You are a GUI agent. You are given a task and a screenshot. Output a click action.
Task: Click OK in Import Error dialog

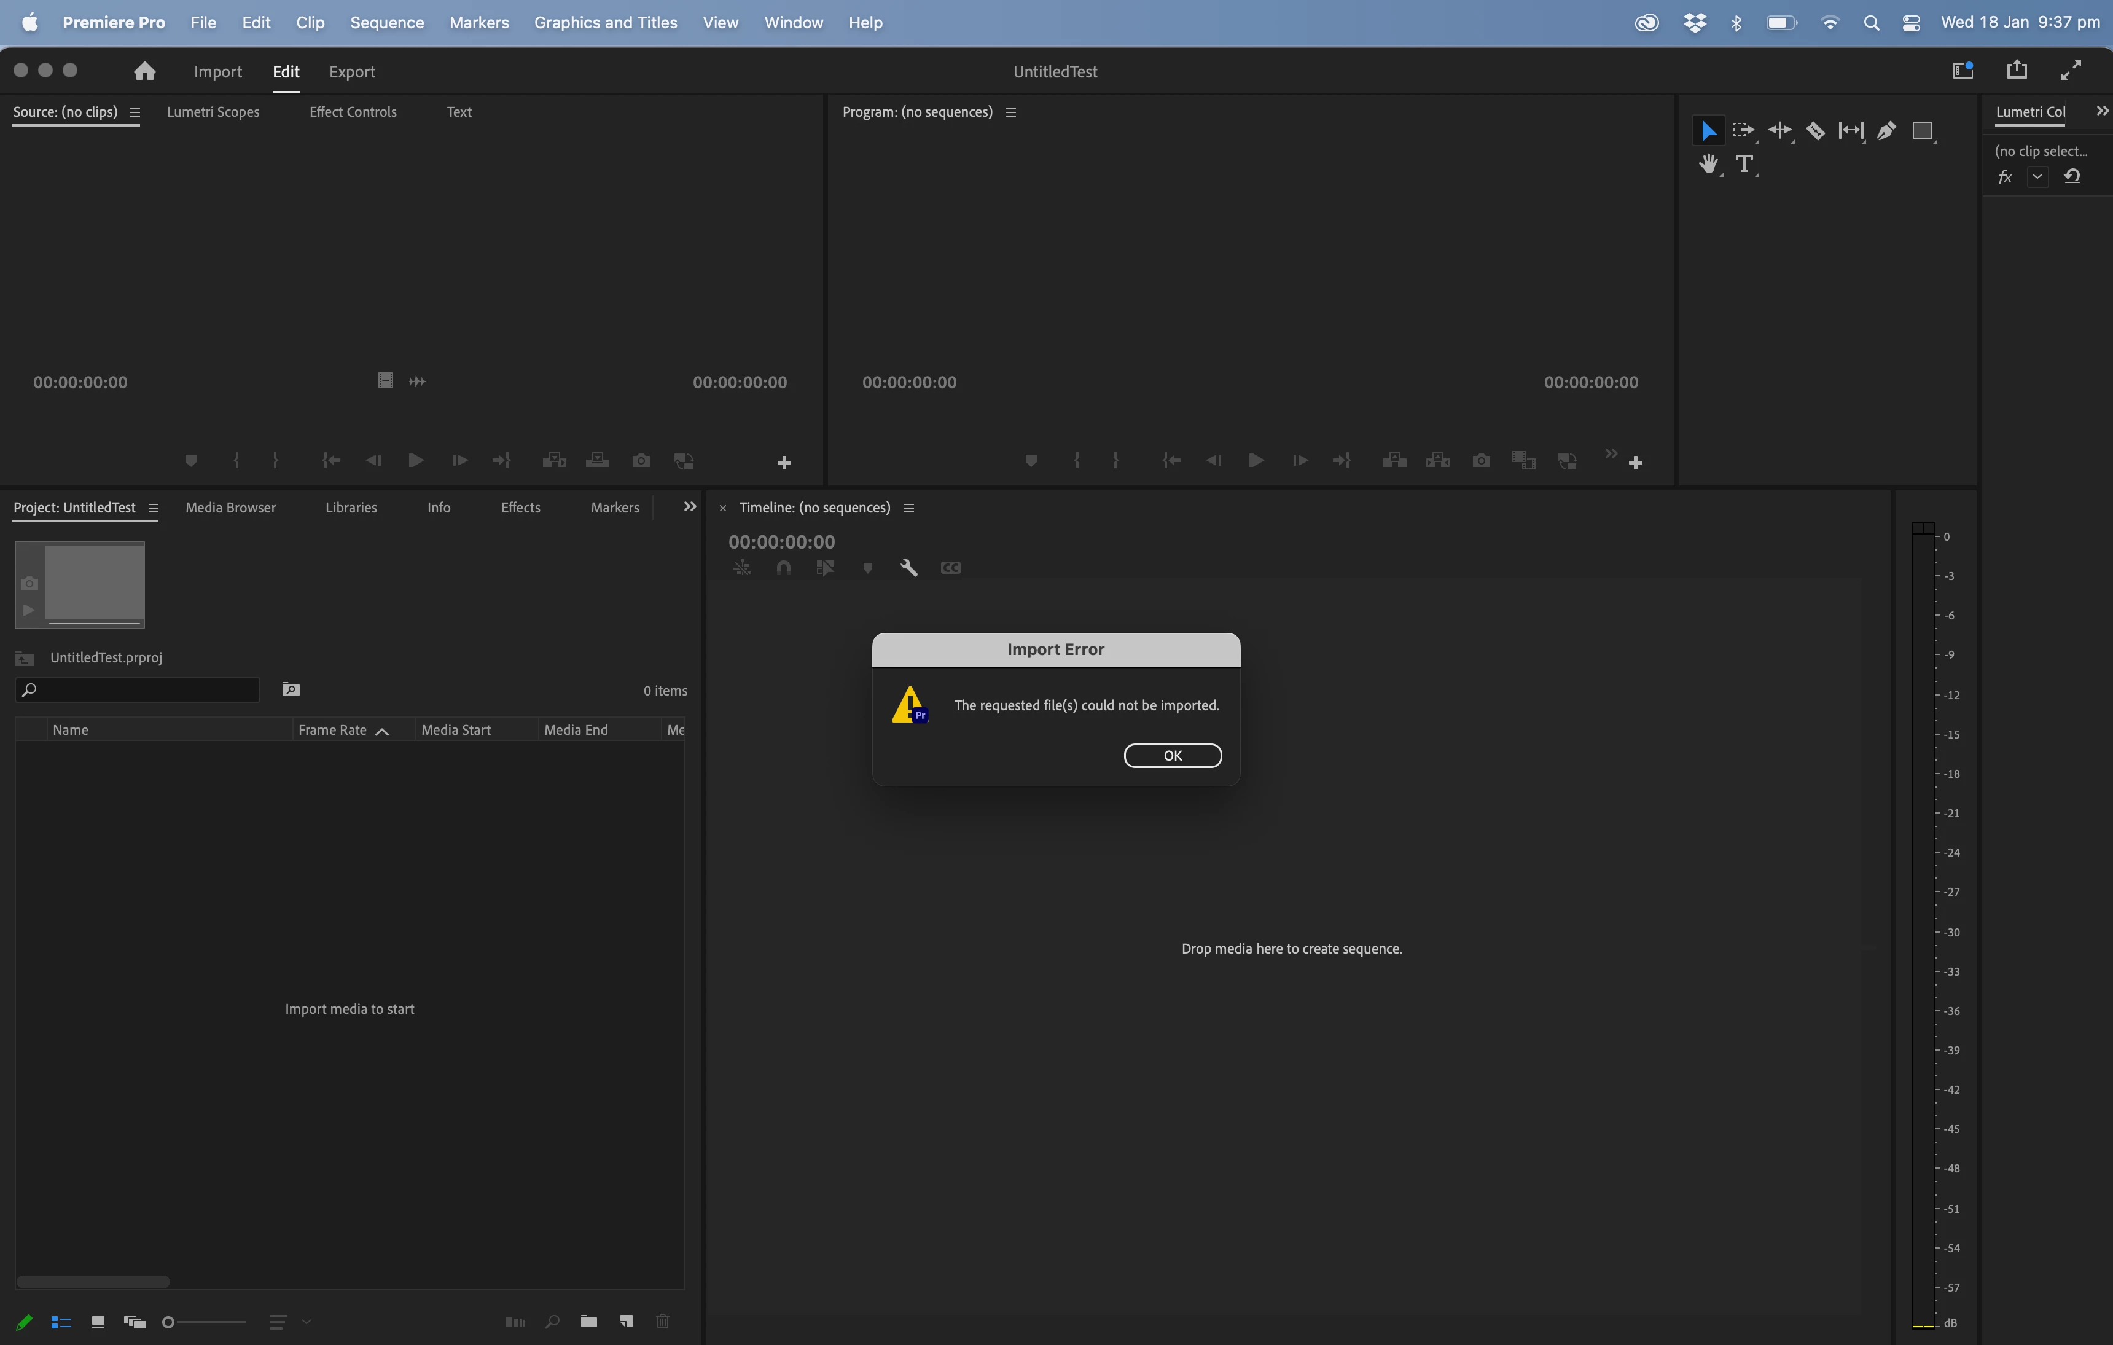[1173, 756]
